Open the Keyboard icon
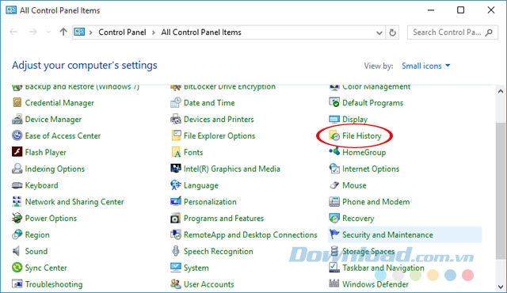 pos(17,185)
